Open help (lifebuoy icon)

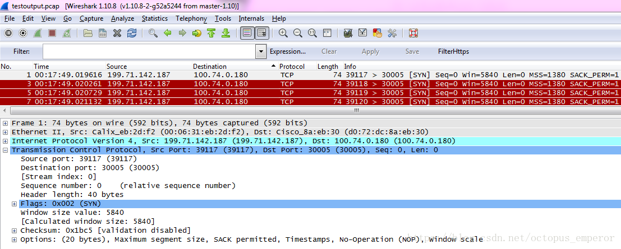[413, 33]
